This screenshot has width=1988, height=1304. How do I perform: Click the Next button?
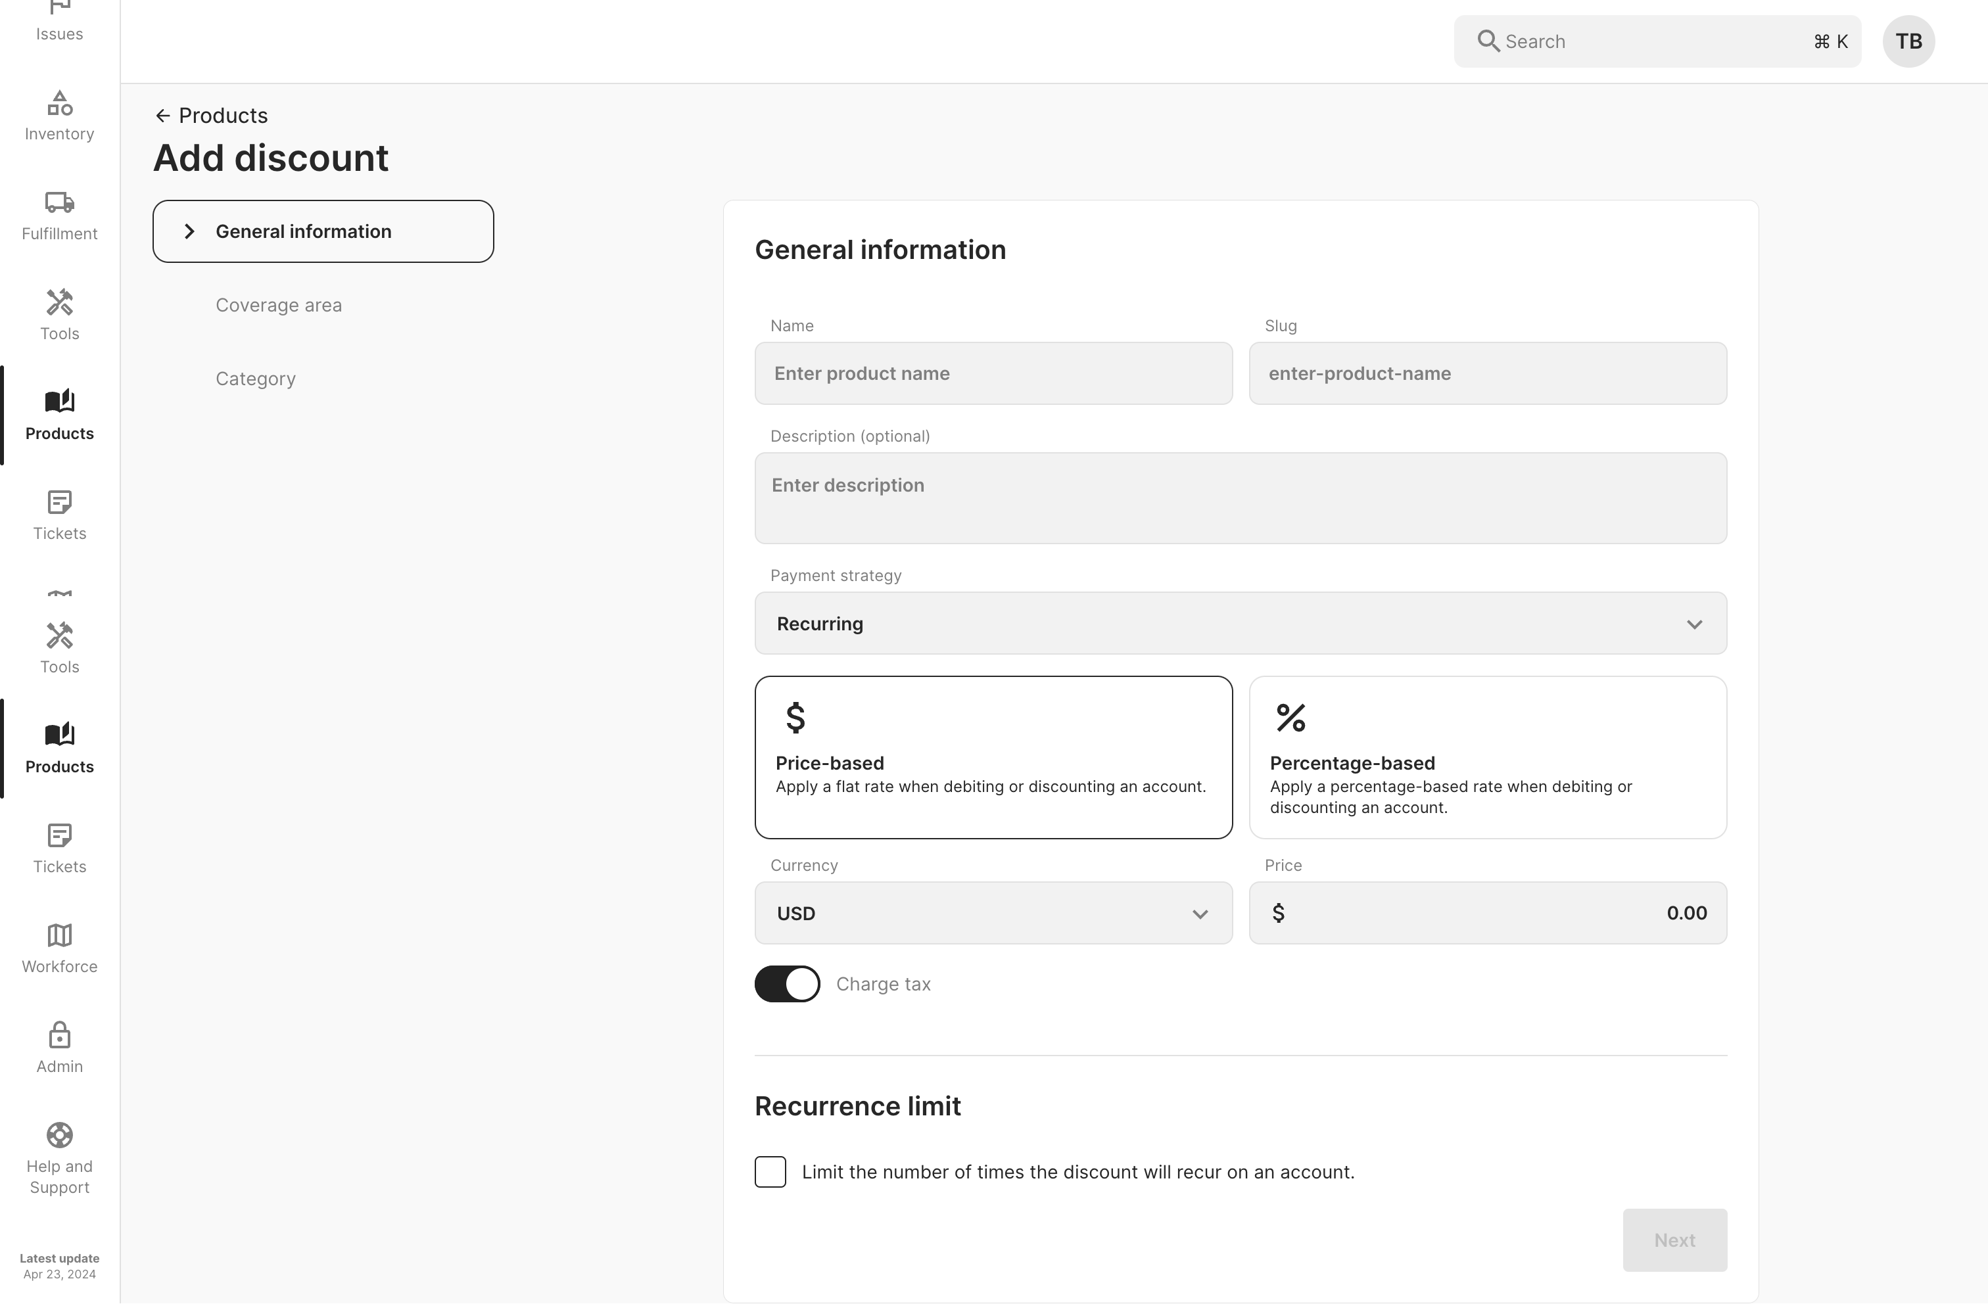(x=1674, y=1240)
